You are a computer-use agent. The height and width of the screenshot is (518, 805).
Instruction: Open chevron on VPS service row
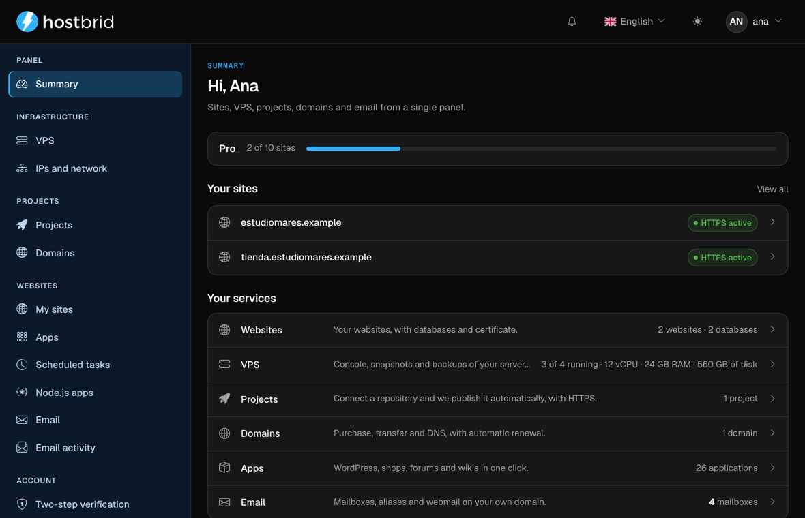(773, 364)
